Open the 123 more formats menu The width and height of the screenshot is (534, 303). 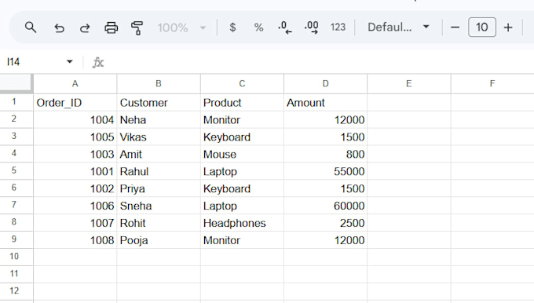[338, 27]
